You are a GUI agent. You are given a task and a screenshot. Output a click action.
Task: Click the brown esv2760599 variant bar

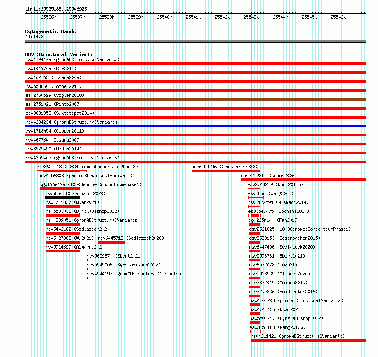[195, 99]
